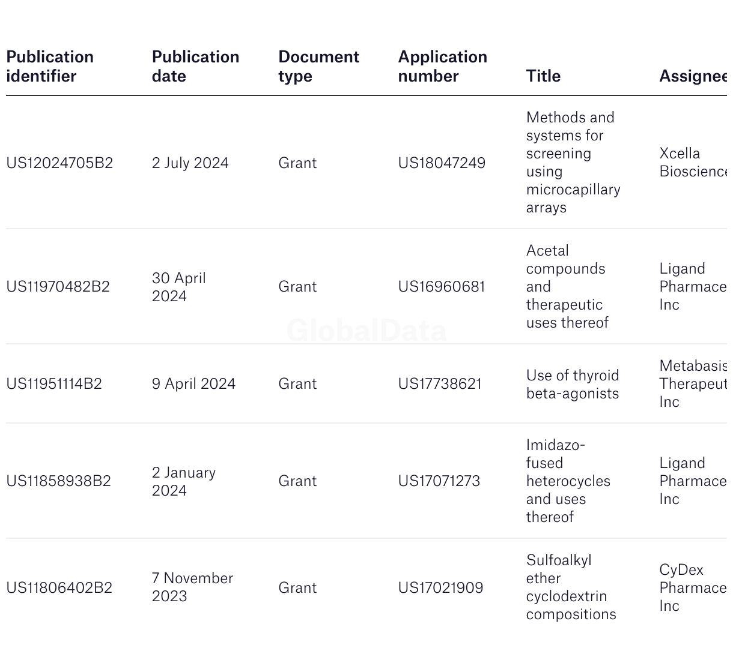
Task: Click the 2 July 2024 publication date
Action: pos(190,163)
